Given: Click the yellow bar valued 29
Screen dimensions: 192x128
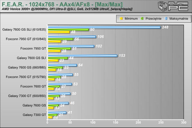Looking at the screenshot, I should pos(54,41).
